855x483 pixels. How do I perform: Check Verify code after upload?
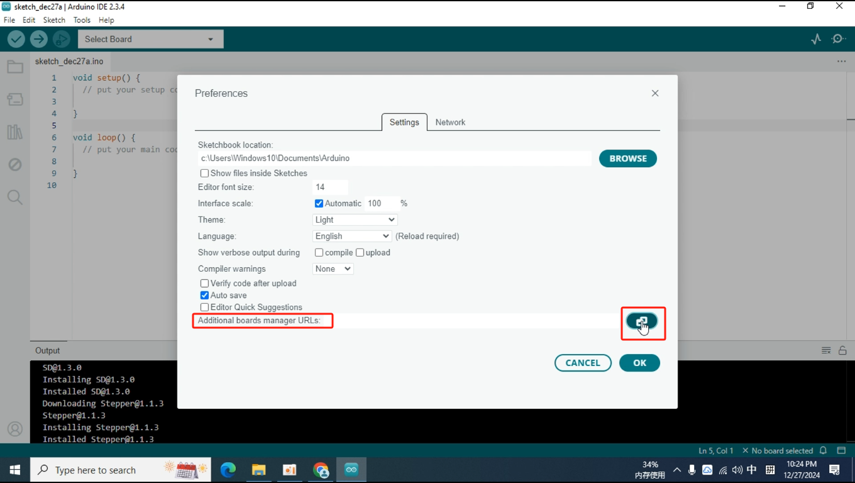[x=204, y=283]
